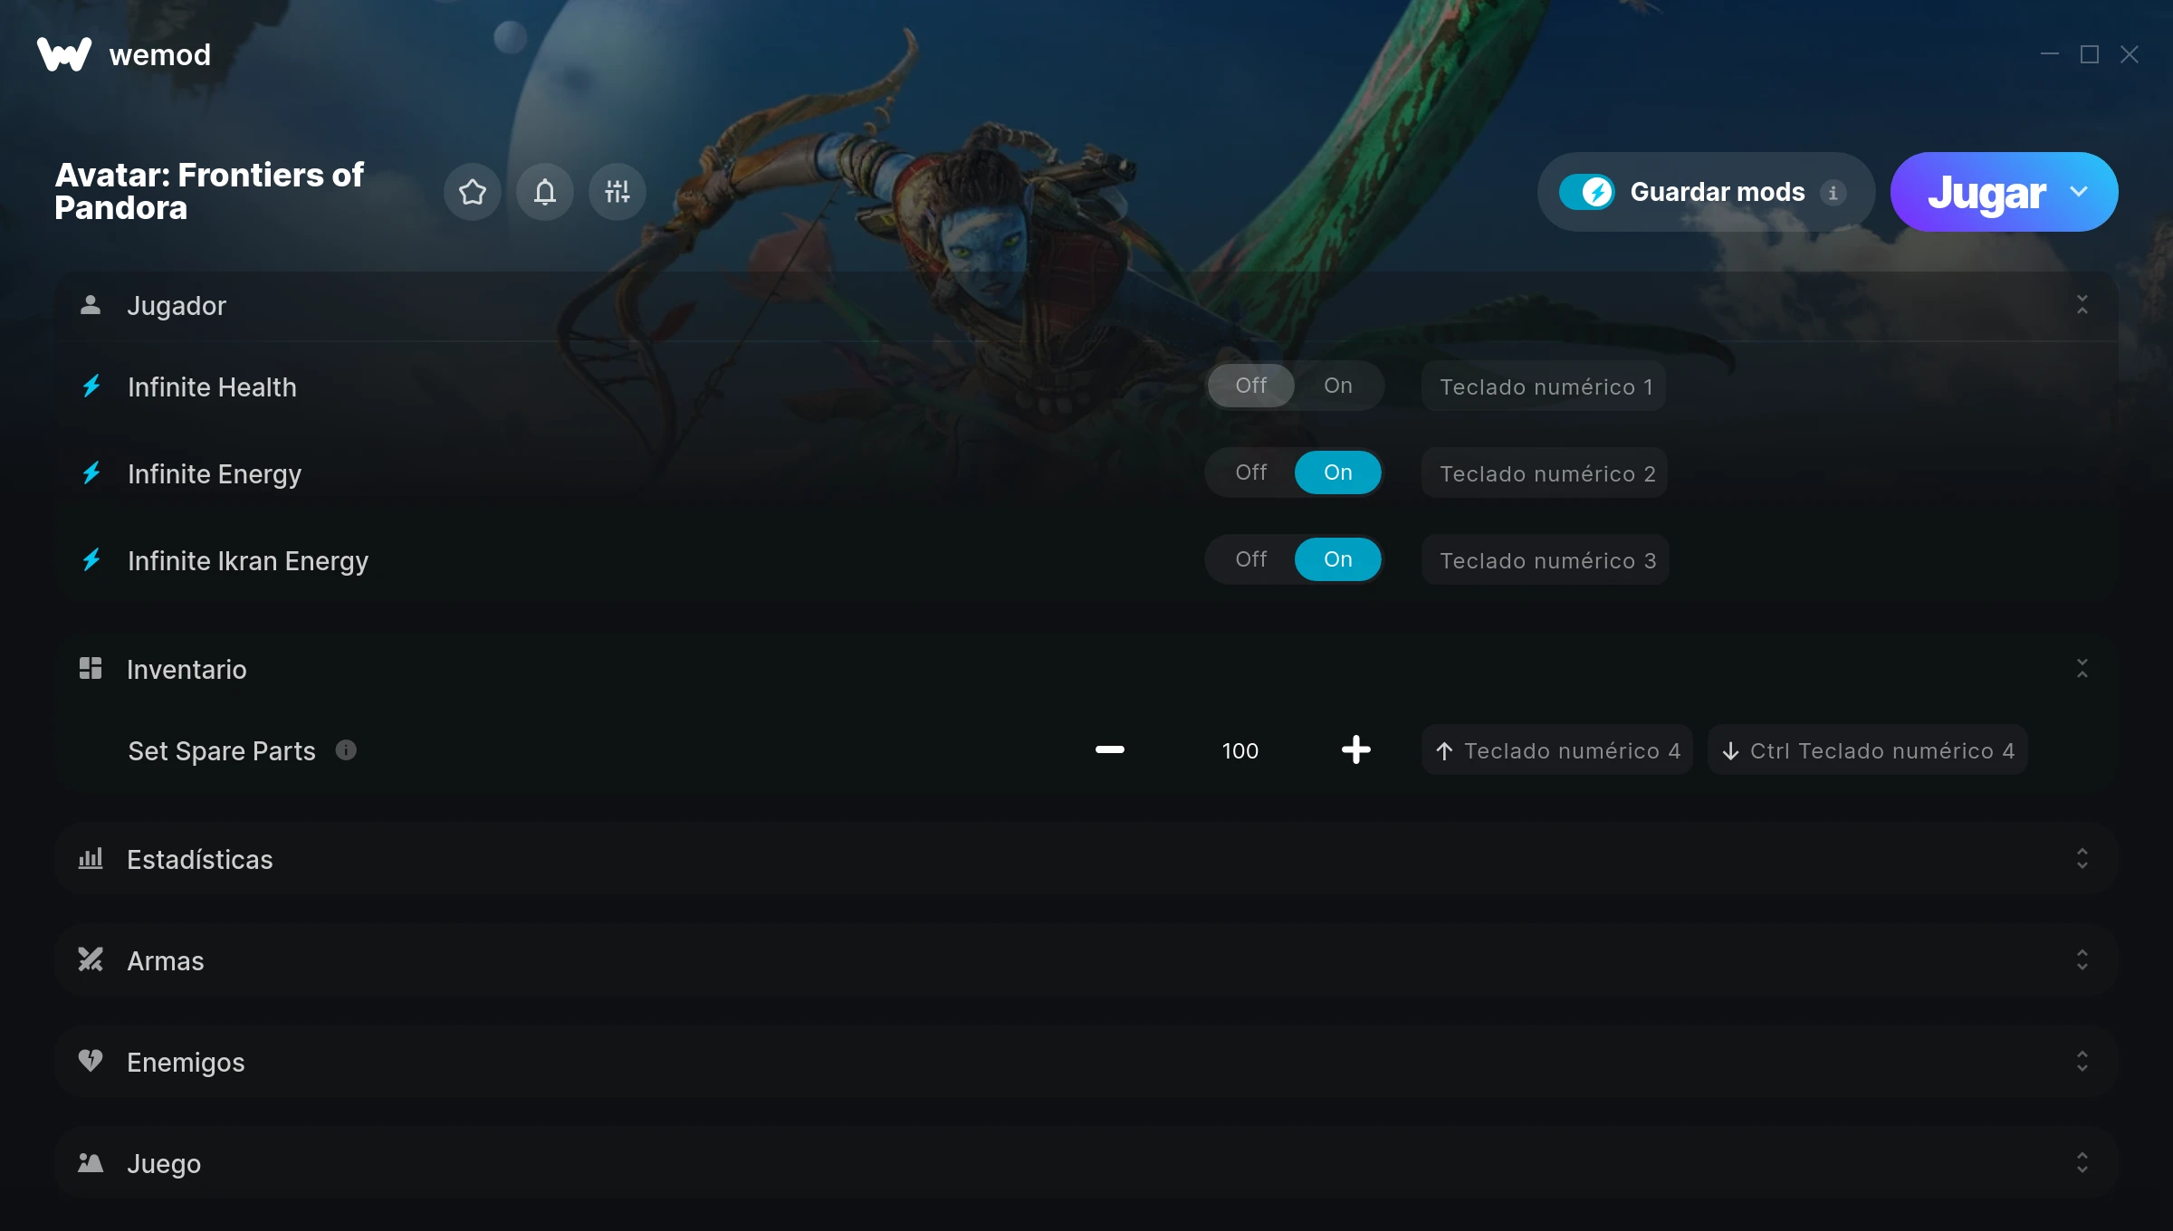Click the WeMod logo icon
The height and width of the screenshot is (1231, 2173).
pyautogui.click(x=64, y=54)
